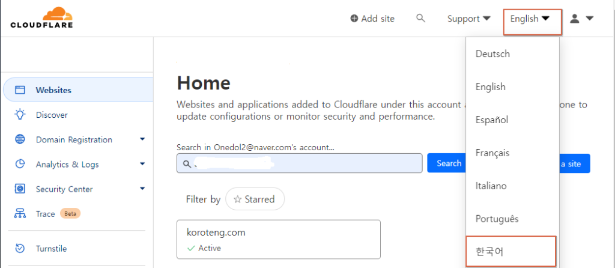Filter sites by Starred
Screen dimensions: 615x268
255,199
